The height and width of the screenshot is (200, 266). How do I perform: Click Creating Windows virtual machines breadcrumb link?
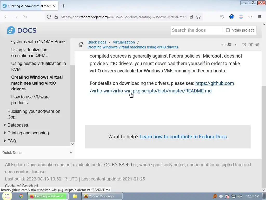133,47
